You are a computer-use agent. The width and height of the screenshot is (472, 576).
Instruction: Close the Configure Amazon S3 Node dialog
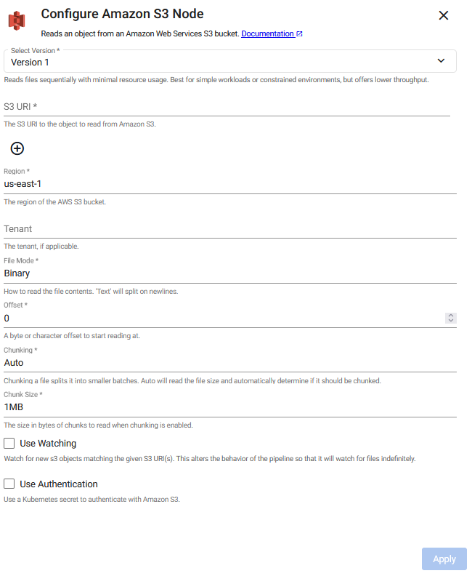point(444,15)
